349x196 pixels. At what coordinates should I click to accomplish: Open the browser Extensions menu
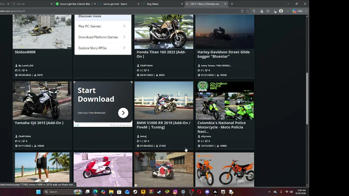click(x=254, y=11)
